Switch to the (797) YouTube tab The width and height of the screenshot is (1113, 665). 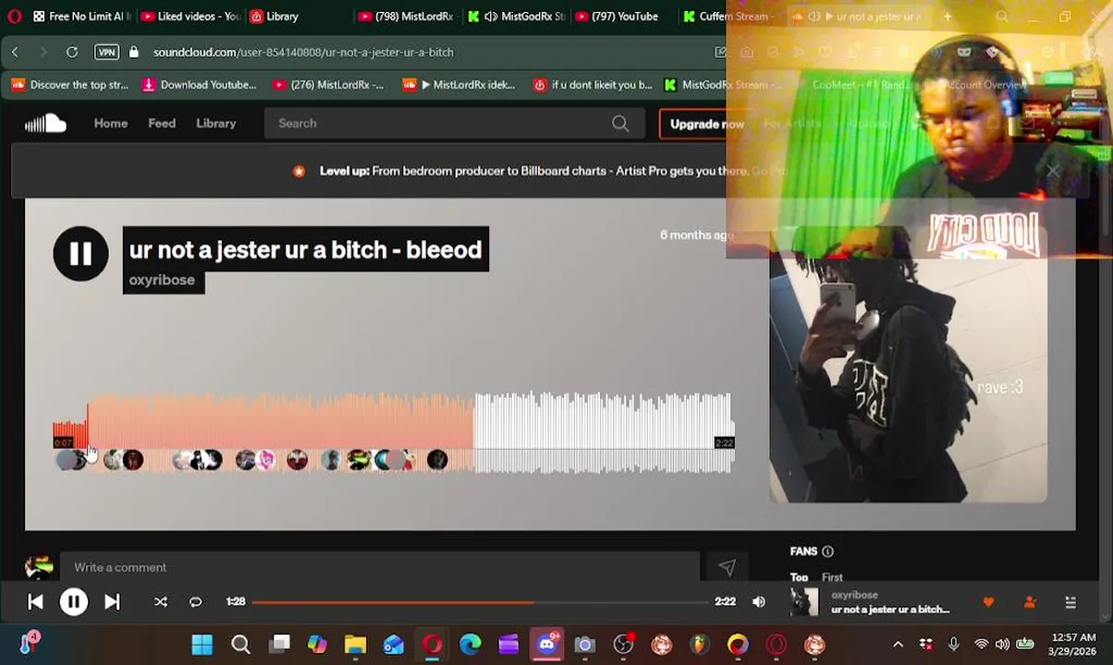pos(618,17)
